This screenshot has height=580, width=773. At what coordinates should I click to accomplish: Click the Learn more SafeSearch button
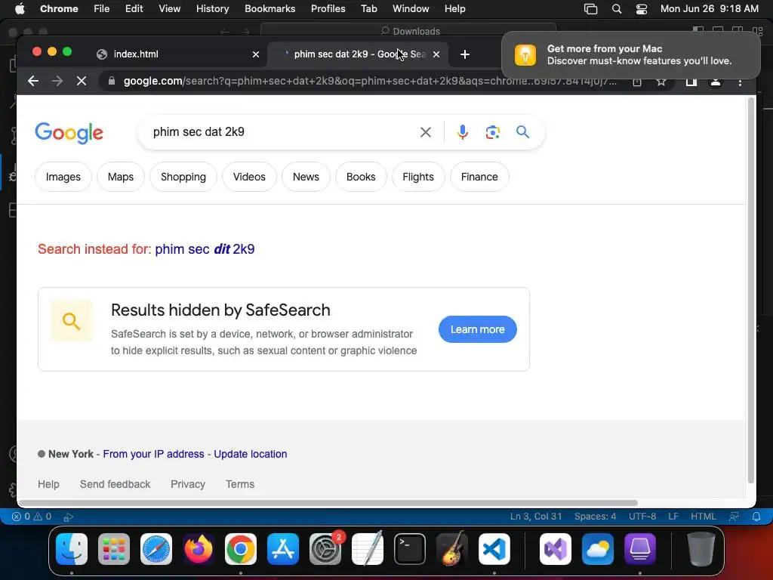(x=478, y=329)
